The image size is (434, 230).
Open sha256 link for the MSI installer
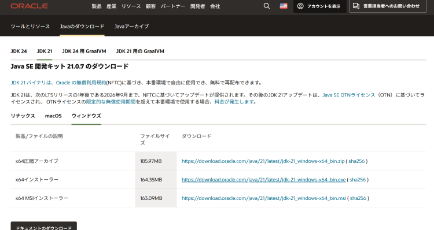point(358,198)
